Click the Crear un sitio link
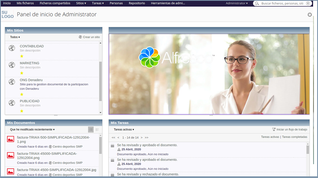This screenshot has height=178, width=318. pyautogui.click(x=91, y=37)
